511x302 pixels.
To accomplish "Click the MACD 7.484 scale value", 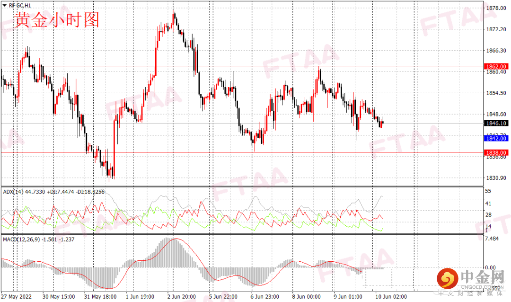I will 492,239.
